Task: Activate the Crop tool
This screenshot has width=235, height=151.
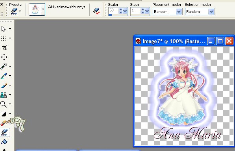Action: coord(4,48)
